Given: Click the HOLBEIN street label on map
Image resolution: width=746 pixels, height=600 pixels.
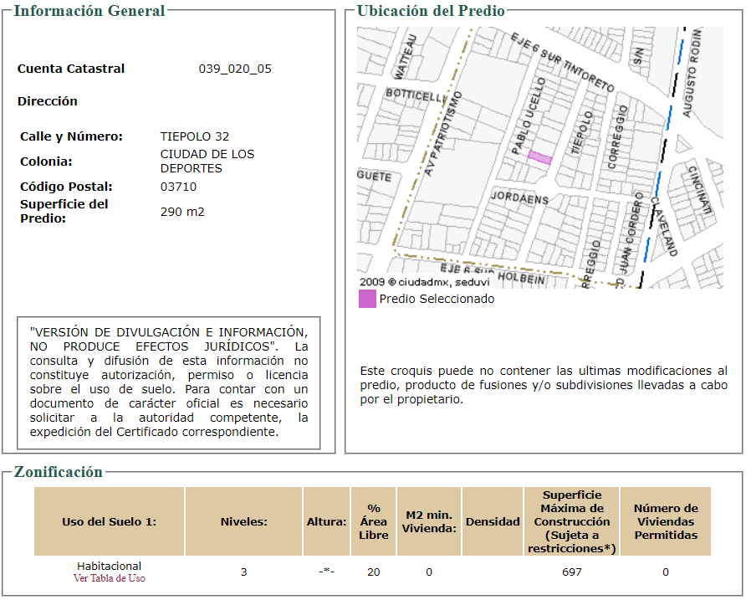Looking at the screenshot, I should pyautogui.click(x=521, y=277).
